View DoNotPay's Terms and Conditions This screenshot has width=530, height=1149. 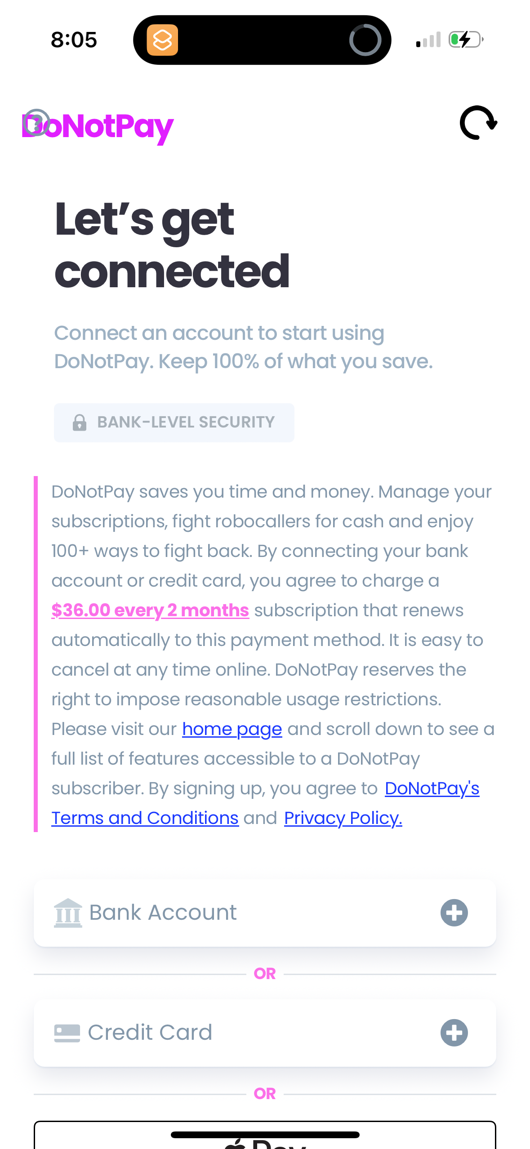(145, 818)
